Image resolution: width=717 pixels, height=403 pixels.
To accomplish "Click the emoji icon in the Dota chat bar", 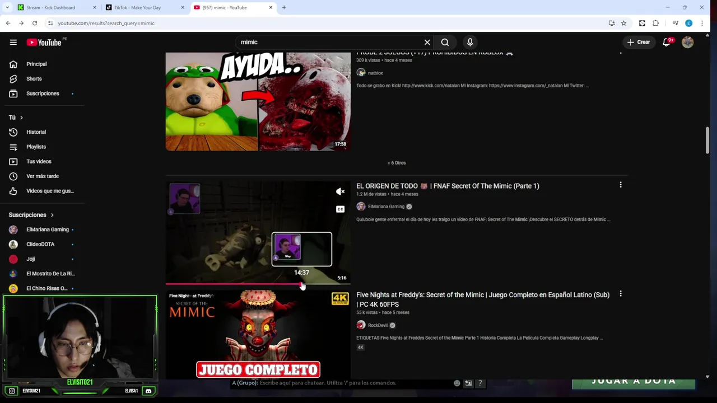I will pos(457,383).
